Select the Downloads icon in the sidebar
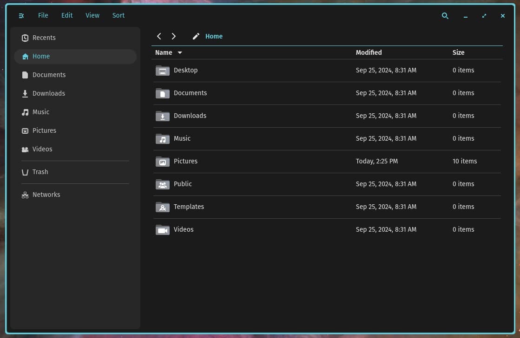Screen dimensions: 520x338 click(x=25, y=93)
